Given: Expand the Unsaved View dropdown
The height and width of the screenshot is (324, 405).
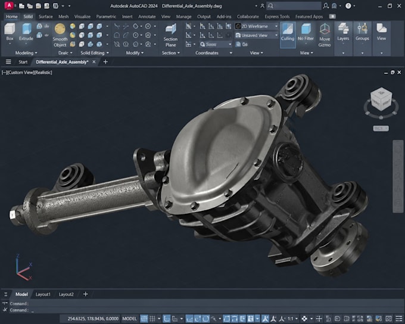Looking at the screenshot, I should [x=257, y=35].
